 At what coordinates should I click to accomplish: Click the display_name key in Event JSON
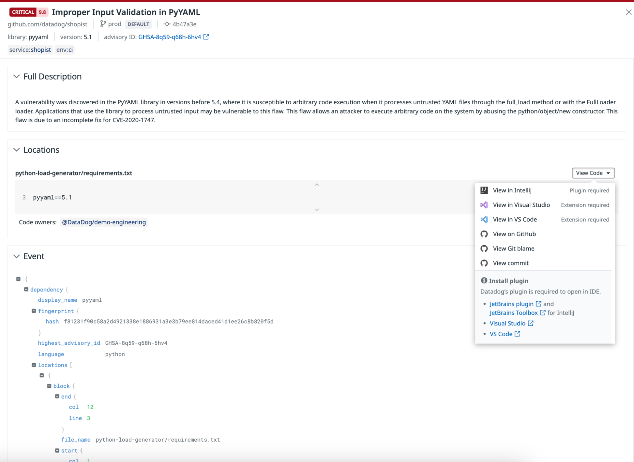[x=57, y=300]
